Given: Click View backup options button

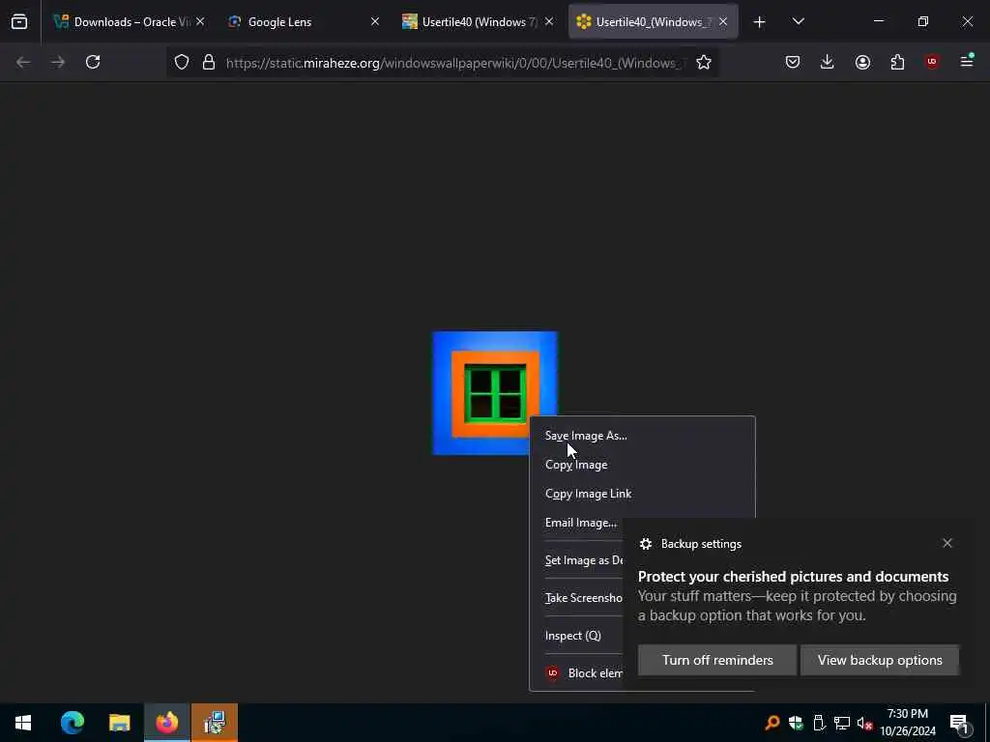Looking at the screenshot, I should (x=880, y=660).
